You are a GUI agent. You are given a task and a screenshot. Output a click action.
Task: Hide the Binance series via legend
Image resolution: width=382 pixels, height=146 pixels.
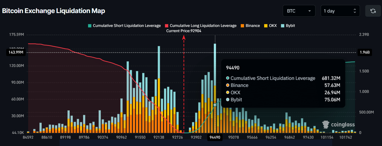point(253,26)
